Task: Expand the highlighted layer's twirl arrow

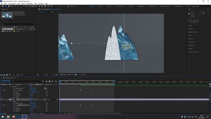Action: tap(12, 99)
